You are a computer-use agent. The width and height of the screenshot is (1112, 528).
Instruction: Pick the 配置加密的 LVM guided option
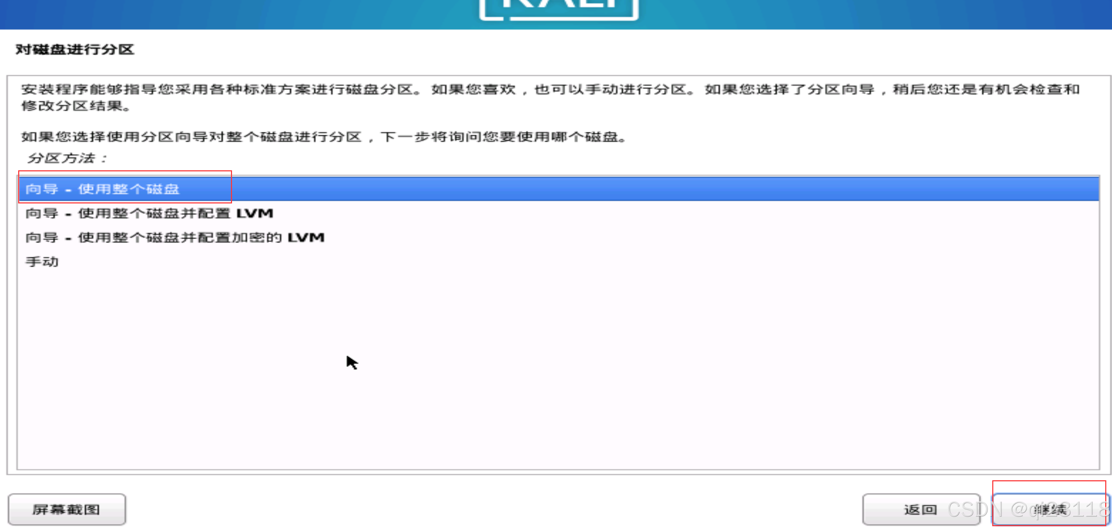pyautogui.click(x=174, y=238)
